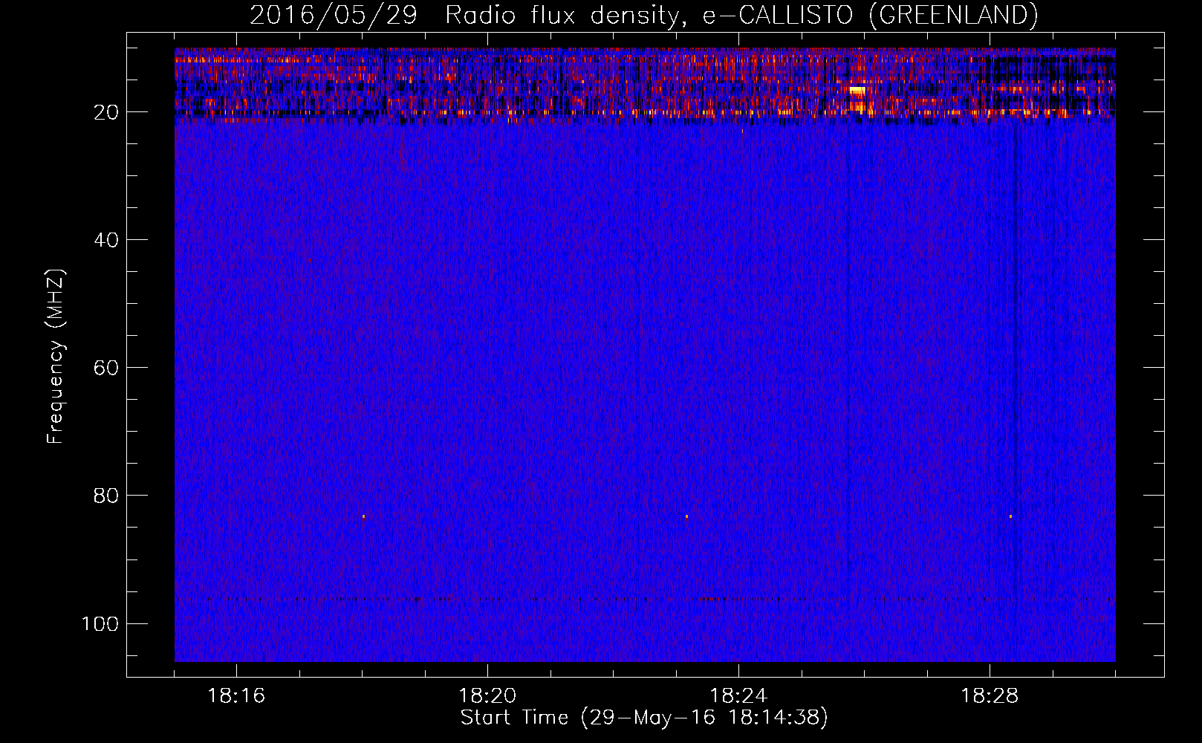
Task: Click the "Start Time (29-May-16 18:14:38)" axis label
Action: (644, 717)
